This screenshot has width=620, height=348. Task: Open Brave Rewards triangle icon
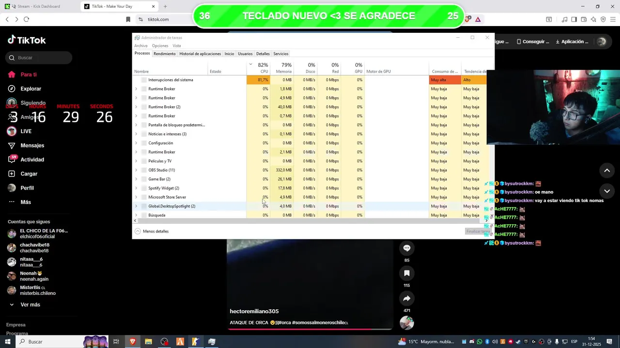[478, 19]
